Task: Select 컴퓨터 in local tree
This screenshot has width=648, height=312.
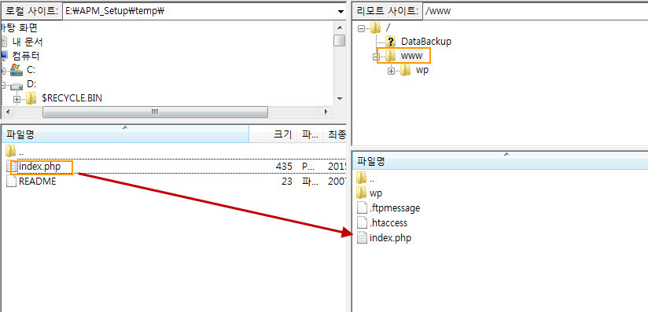Action: pyautogui.click(x=26, y=56)
